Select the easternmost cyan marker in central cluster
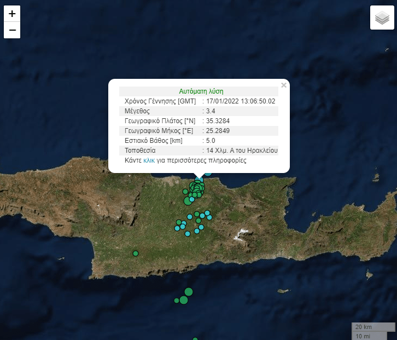 (209, 217)
